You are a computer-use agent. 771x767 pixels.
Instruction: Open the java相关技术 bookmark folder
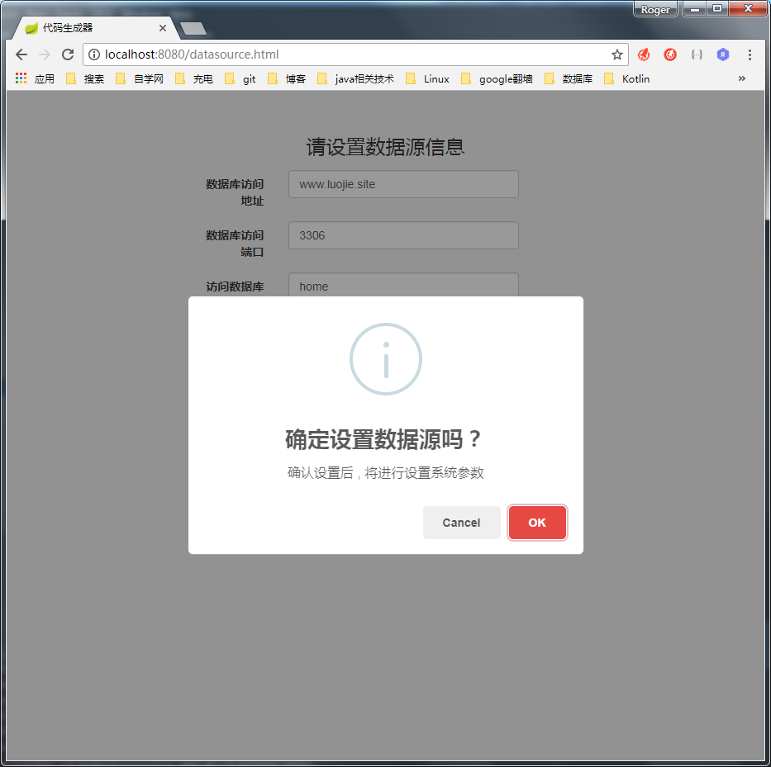point(356,78)
